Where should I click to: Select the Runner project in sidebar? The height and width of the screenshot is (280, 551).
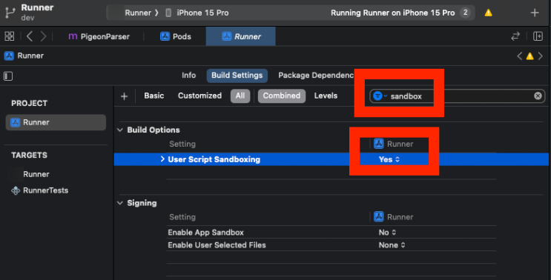(x=56, y=122)
